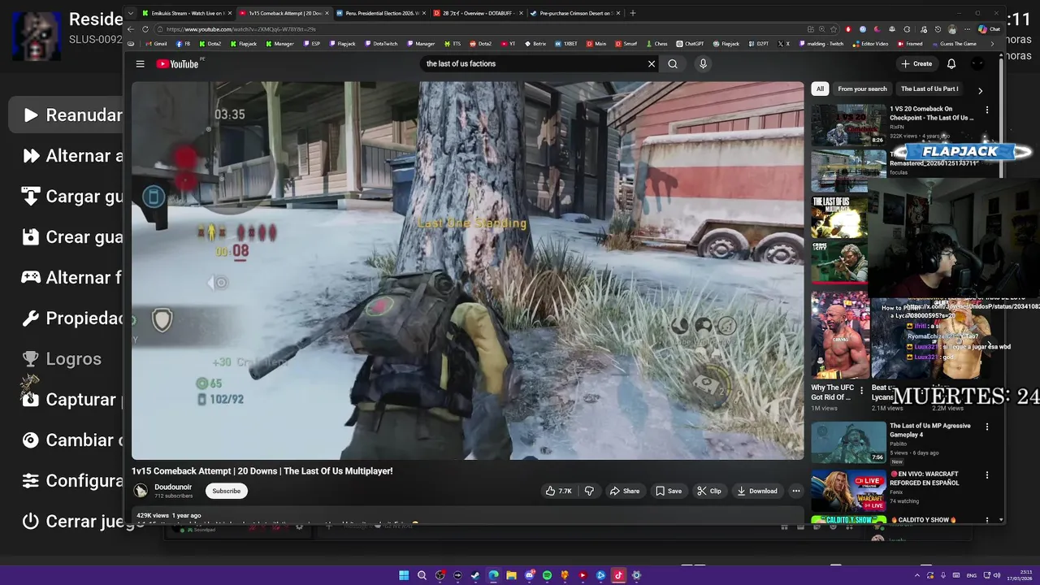Viewport: 1040px width, 585px height.
Task: Open the Guess The Game bookmark
Action: (954, 44)
